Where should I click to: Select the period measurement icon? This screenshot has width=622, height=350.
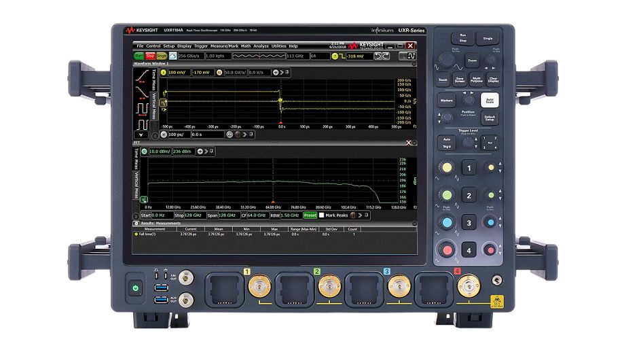(142, 109)
